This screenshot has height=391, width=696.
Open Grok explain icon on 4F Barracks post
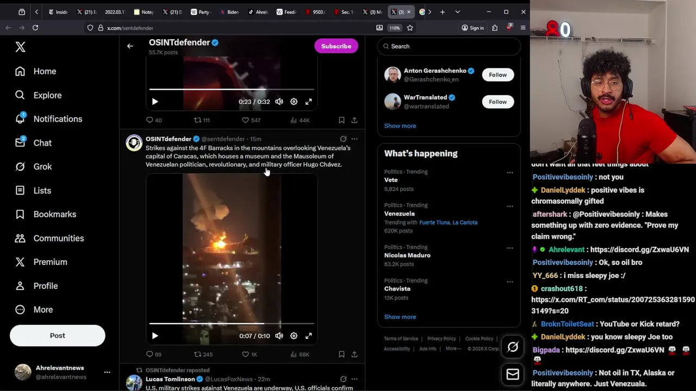[343, 139]
